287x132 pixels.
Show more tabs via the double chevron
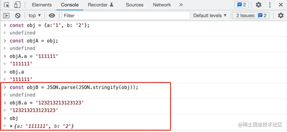coord(181,5)
